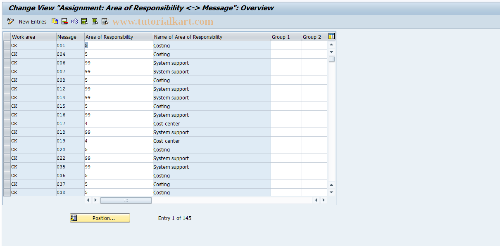
Task: Click 'Cost center' name in message 017 row
Action: tap(167, 124)
